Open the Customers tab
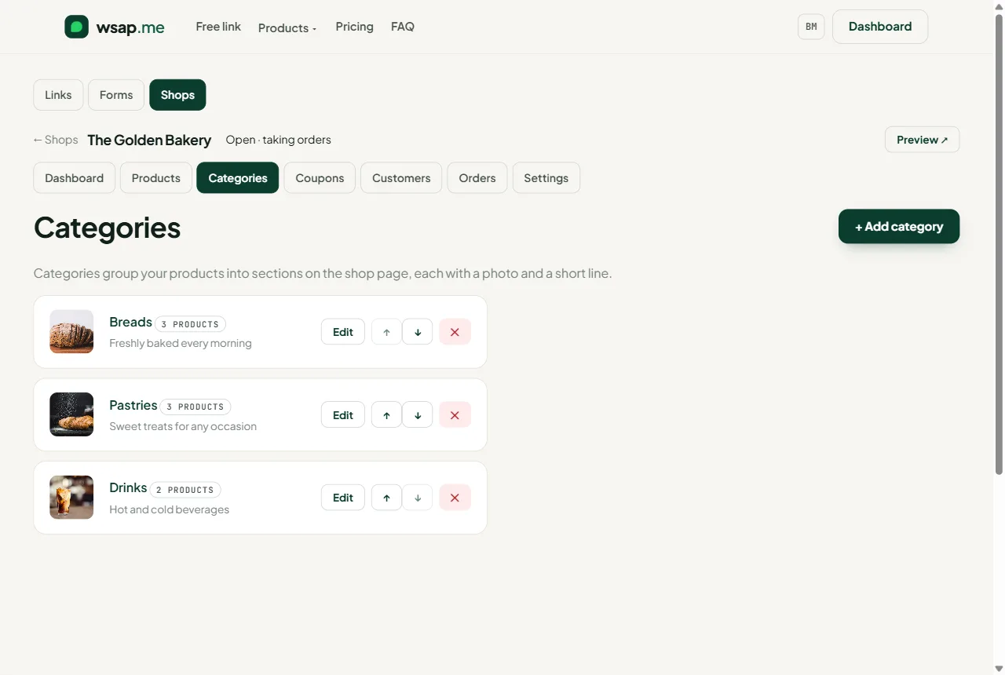1005x675 pixels. 401,178
